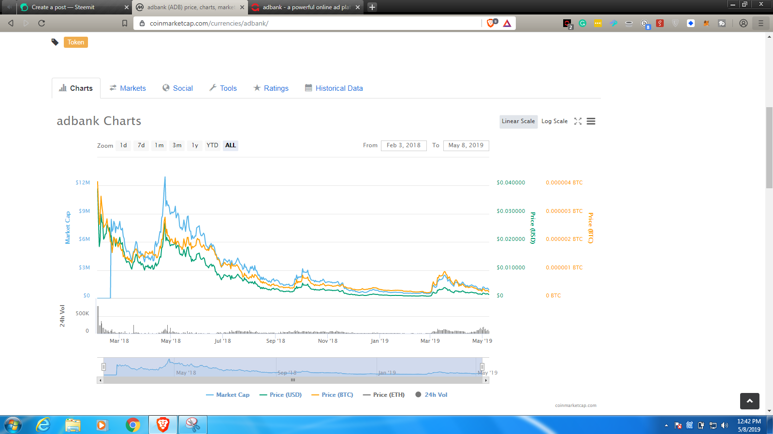Click the right handle of chart navigator
Screen dimensions: 773x434
[x=482, y=367]
